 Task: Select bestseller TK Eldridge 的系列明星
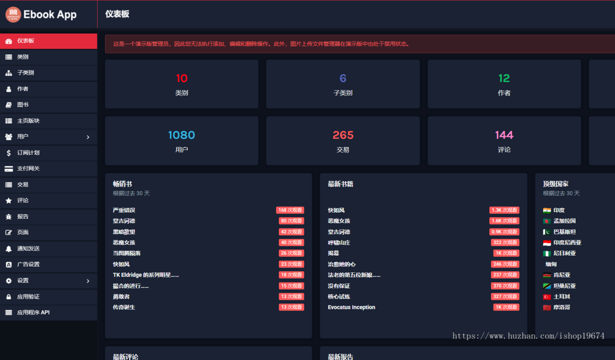point(146,275)
